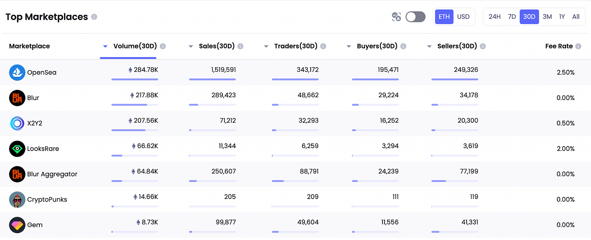Click the Blur marketplace logo icon
The width and height of the screenshot is (591, 240).
click(x=17, y=98)
